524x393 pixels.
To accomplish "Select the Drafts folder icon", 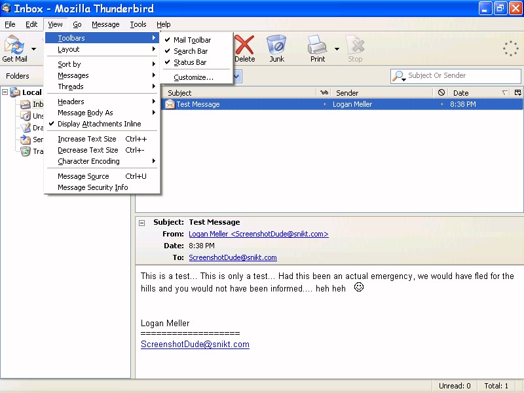I will [26, 128].
